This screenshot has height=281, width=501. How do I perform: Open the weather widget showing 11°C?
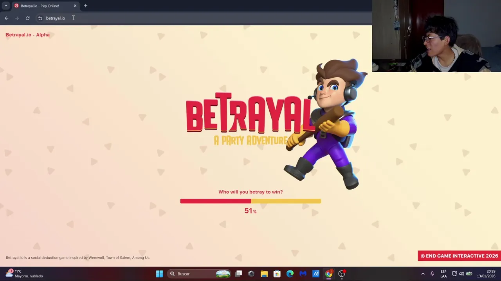pos(23,274)
